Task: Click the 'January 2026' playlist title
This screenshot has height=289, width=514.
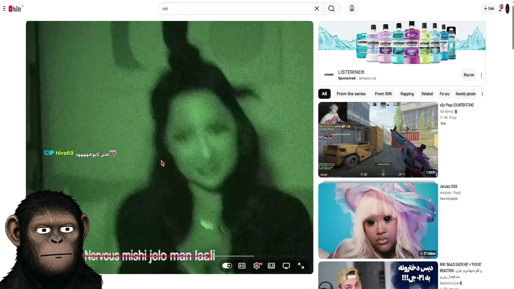Action: click(x=449, y=187)
